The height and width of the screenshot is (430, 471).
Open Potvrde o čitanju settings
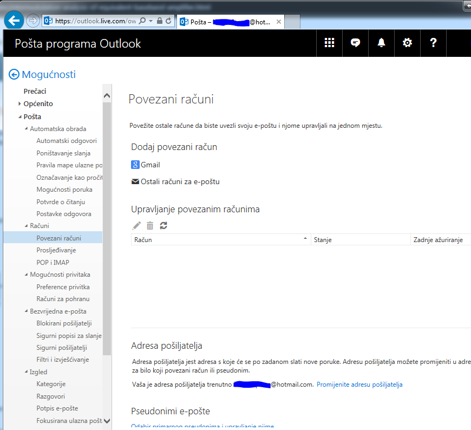pyautogui.click(x=61, y=201)
